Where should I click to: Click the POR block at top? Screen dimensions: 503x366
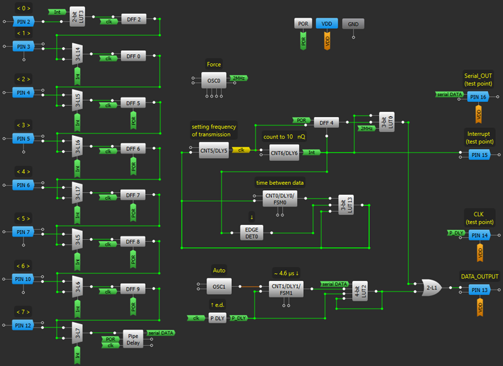tap(303, 24)
